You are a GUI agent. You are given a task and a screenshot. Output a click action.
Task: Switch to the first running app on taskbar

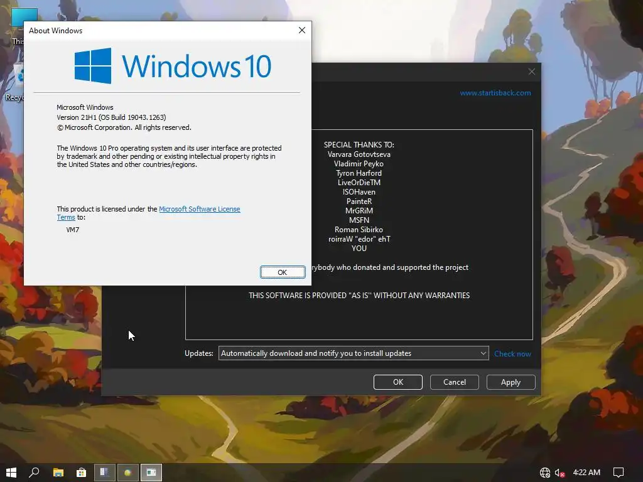click(105, 473)
